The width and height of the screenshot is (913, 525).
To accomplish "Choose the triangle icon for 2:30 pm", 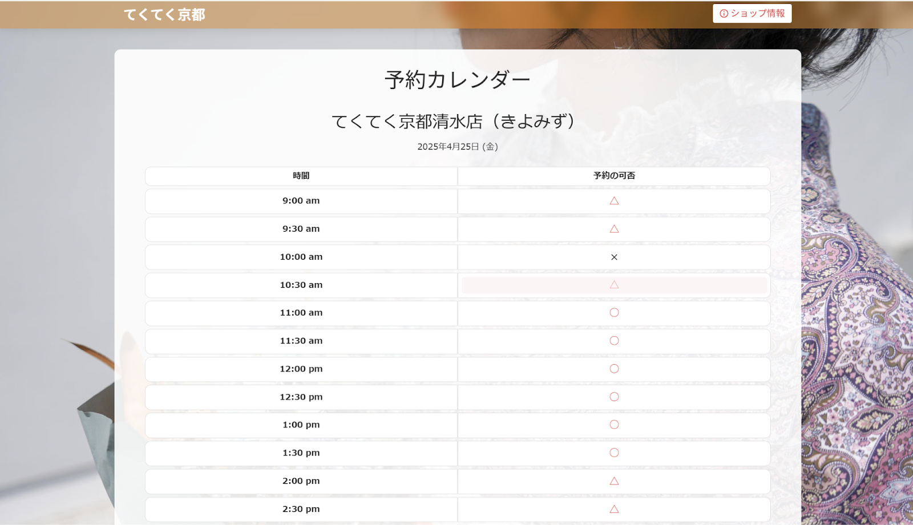I will (614, 509).
